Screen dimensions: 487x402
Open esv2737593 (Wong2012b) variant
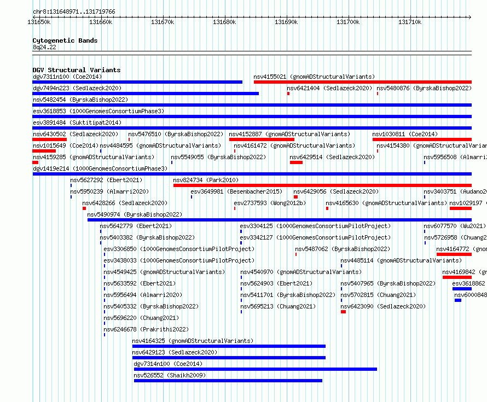pyautogui.click(x=270, y=203)
